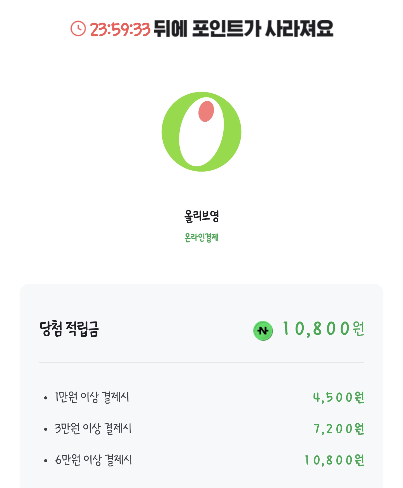Tap the pink oval inside the logo

point(206,111)
